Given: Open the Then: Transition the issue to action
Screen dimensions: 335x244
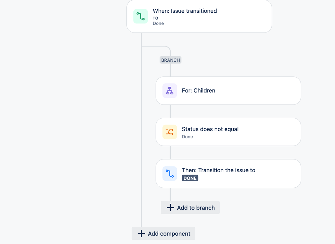Looking at the screenshot, I should pos(228,174).
